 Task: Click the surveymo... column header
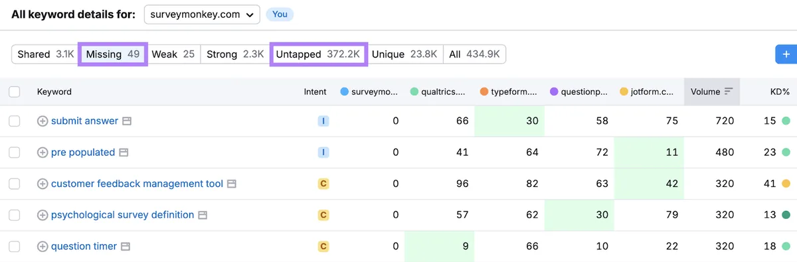pos(369,92)
